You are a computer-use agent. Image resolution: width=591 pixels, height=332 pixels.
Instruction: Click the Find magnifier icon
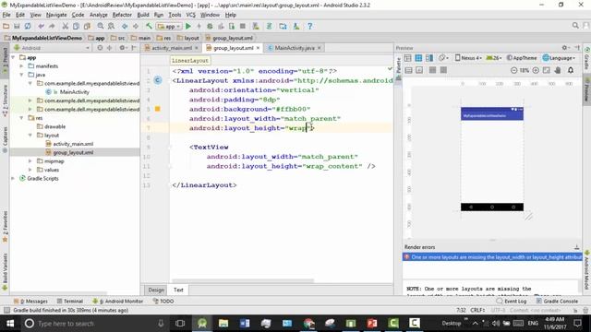tap(101, 27)
